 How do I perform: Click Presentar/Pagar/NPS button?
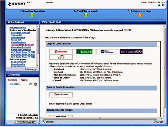[25, 122]
